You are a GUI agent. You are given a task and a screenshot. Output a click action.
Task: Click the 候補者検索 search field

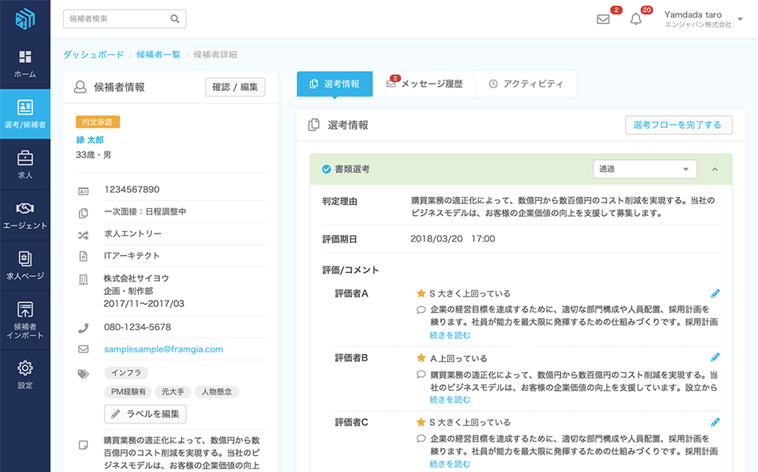[x=116, y=19]
